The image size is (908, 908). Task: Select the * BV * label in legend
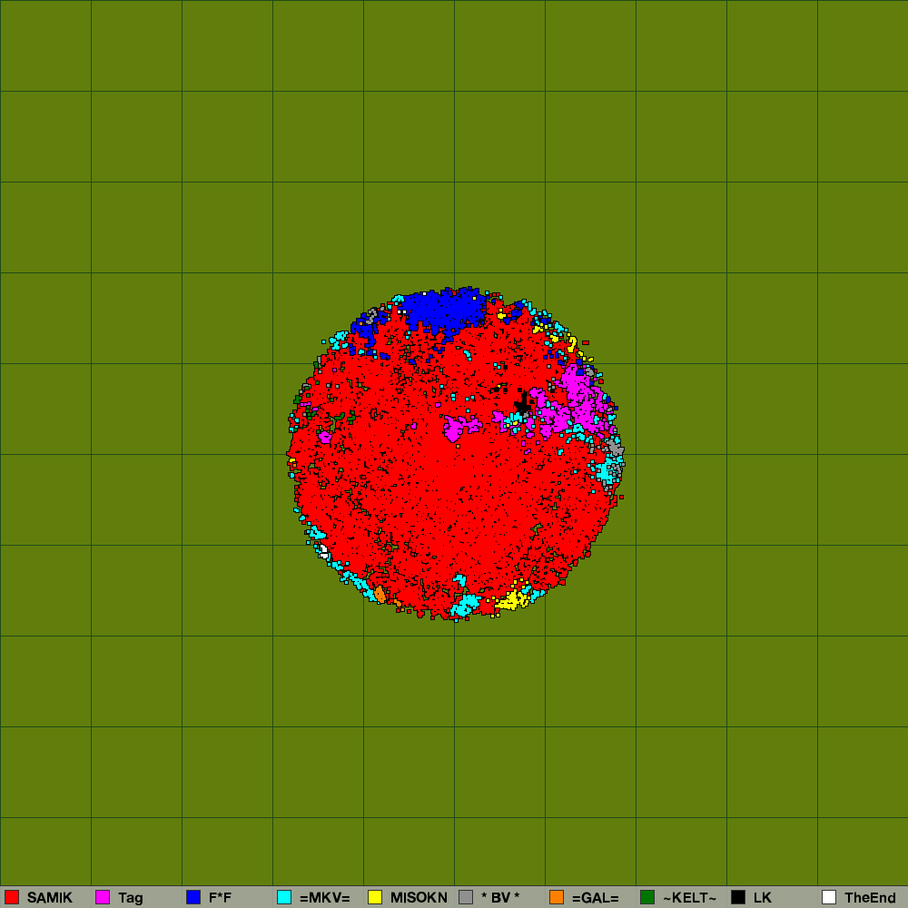coord(500,898)
